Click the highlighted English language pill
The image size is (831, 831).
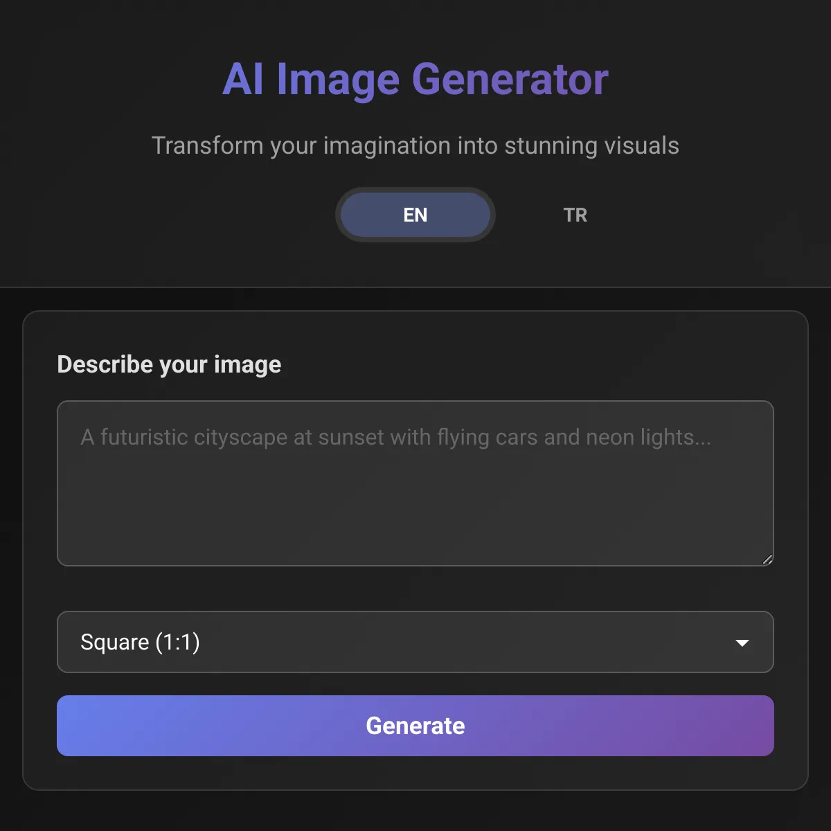[415, 215]
